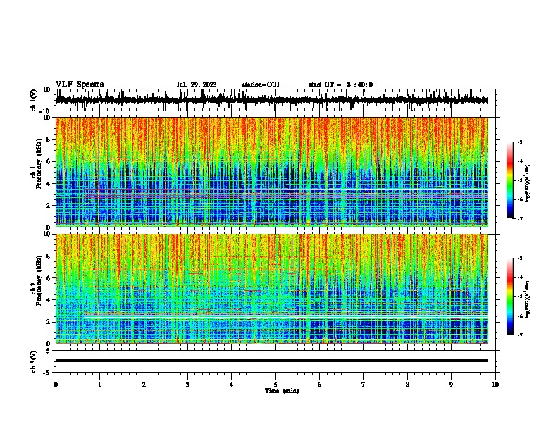
Task: Click time axis tick label "4"
Action: tap(231, 385)
